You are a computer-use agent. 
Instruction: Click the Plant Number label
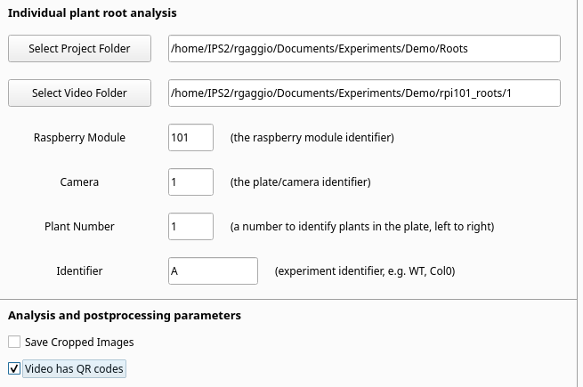79,227
